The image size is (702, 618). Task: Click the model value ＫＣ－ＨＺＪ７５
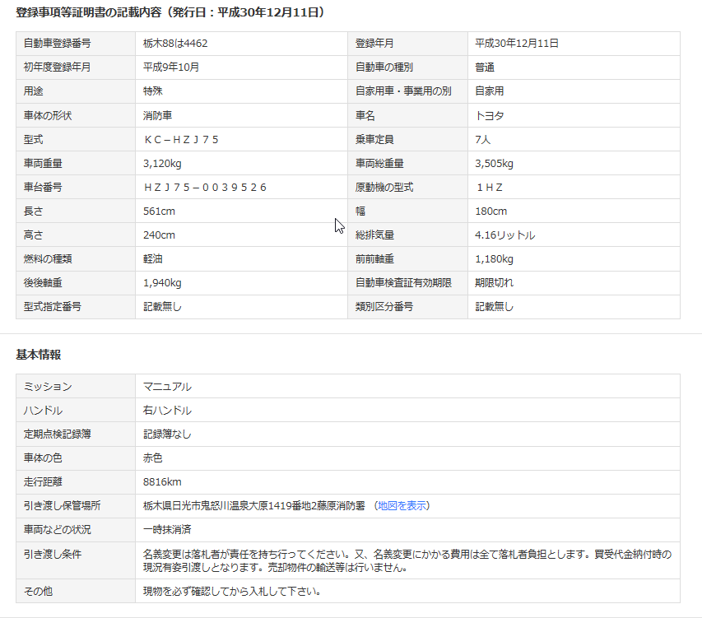pyautogui.click(x=181, y=140)
